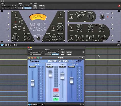Image resolution: width=121 pixels, height=106 pixels.
Task: Click the red target icon in VoxBox window
Action: click(x=119, y=6)
